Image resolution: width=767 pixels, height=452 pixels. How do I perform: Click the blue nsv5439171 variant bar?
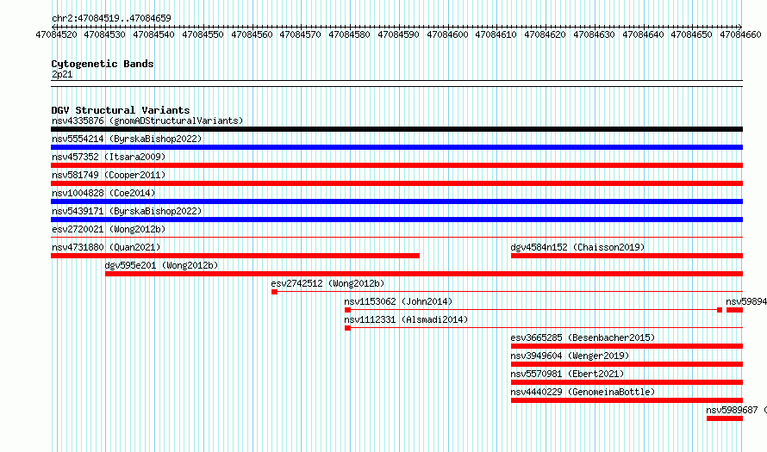[396, 220]
